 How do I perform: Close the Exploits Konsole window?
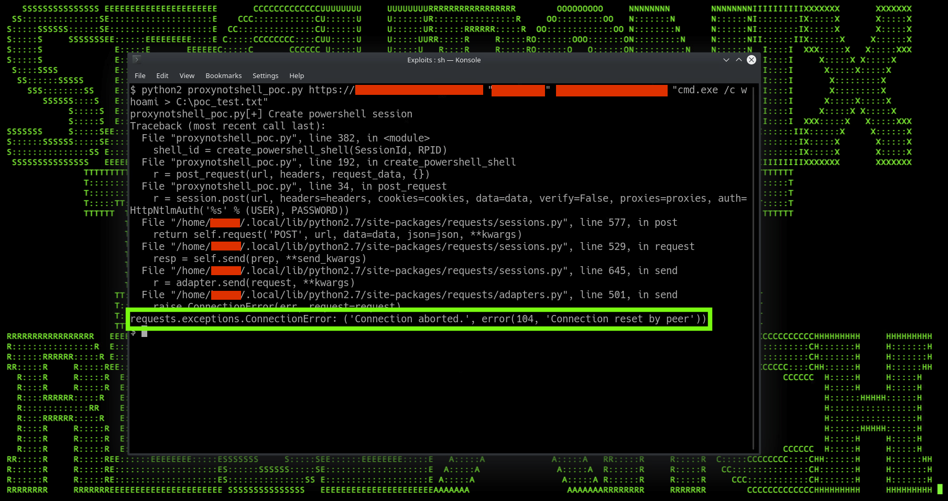[x=751, y=60]
